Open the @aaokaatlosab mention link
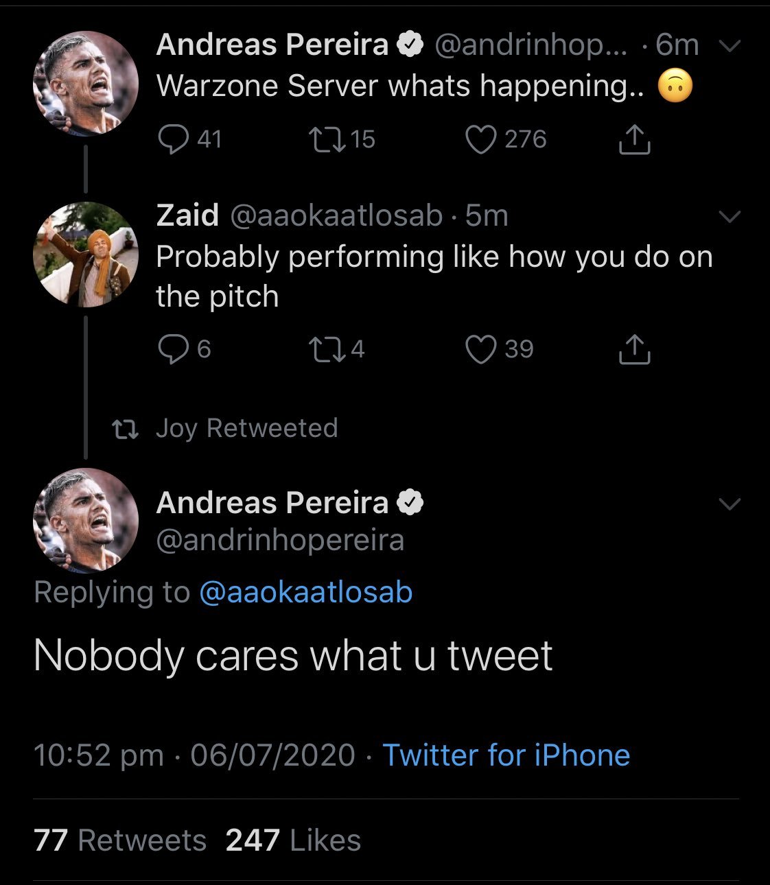Viewport: 770px width, 885px height. point(305,592)
